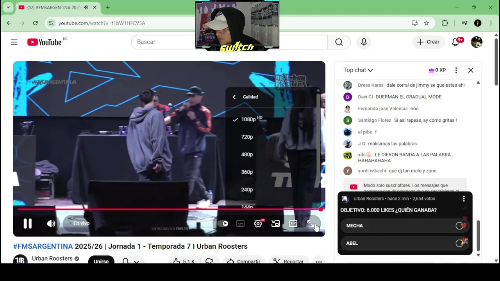500x281 pixels.
Task: Click the 0 XP crown badge
Action: click(437, 70)
